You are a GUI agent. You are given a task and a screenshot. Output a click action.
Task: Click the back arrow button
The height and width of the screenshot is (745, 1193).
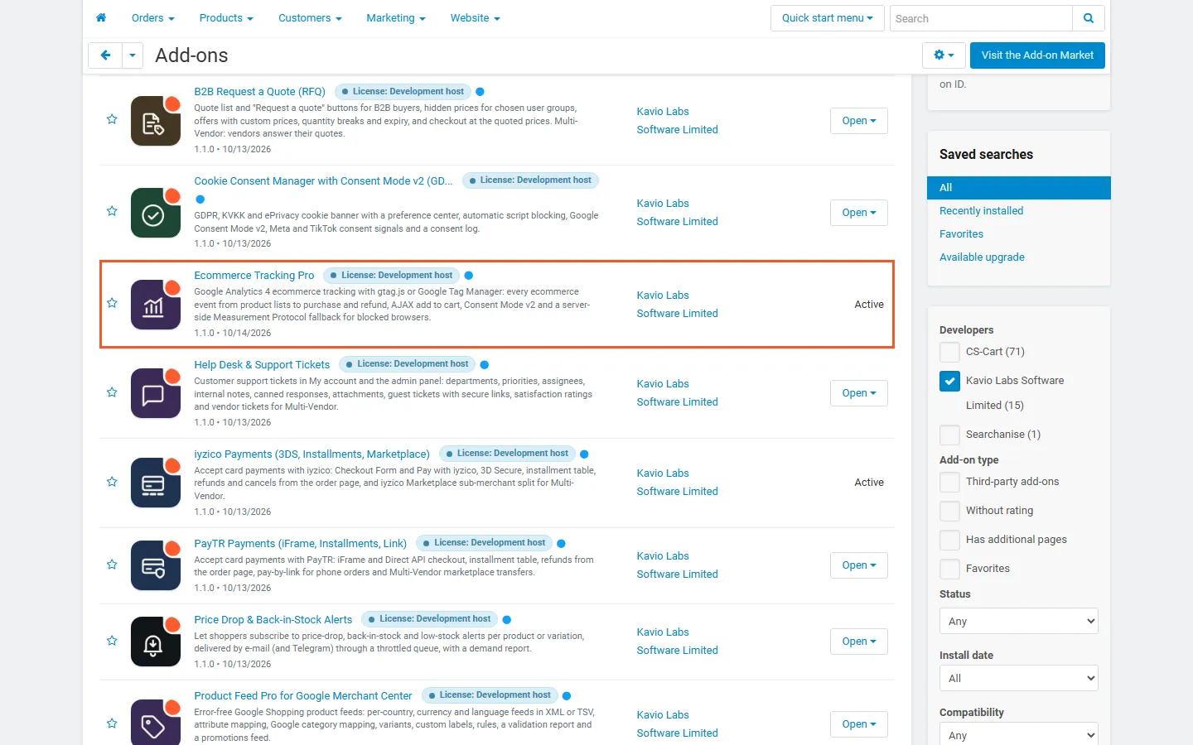point(105,55)
